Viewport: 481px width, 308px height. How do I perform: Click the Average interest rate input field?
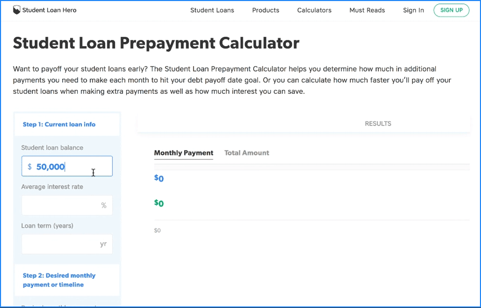click(67, 205)
